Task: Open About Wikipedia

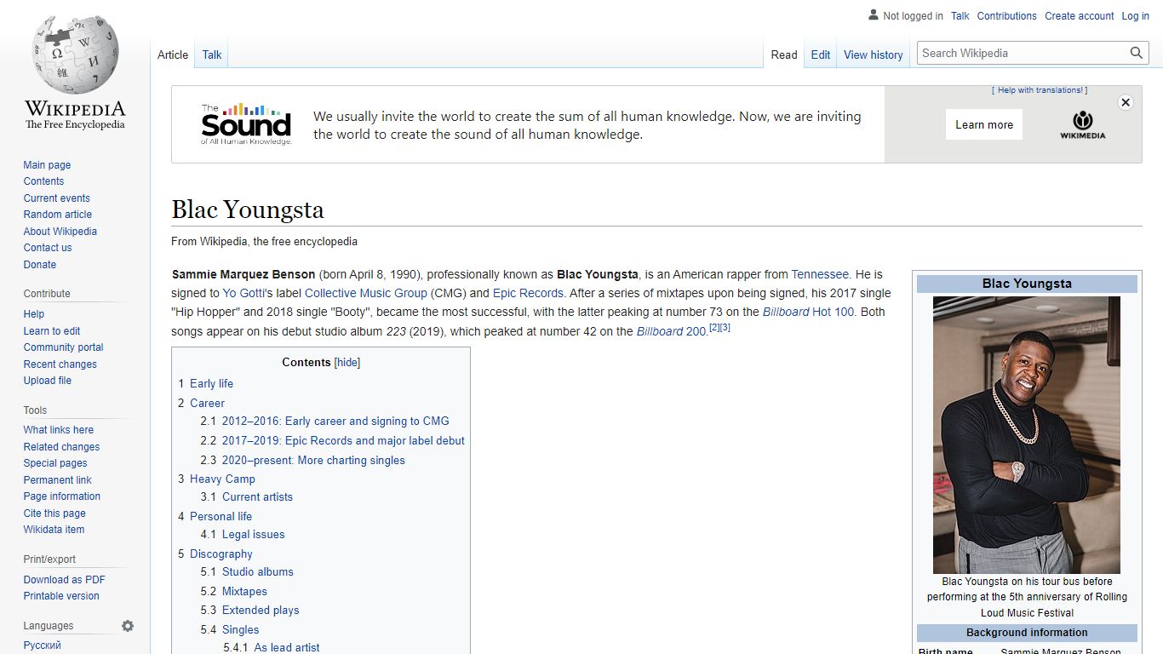Action: click(60, 232)
